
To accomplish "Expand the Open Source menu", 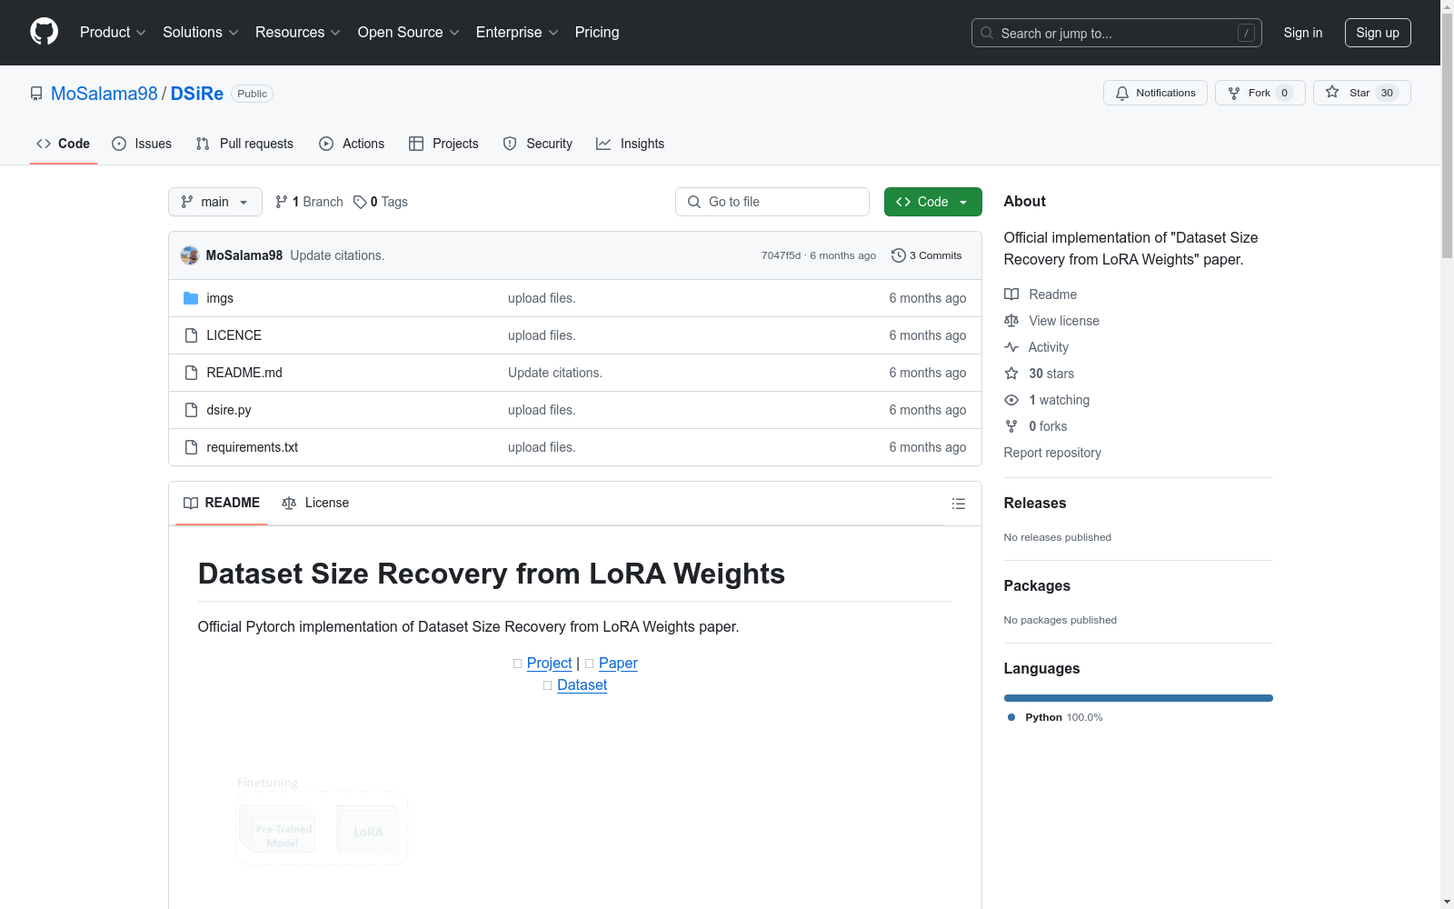I will (409, 32).
